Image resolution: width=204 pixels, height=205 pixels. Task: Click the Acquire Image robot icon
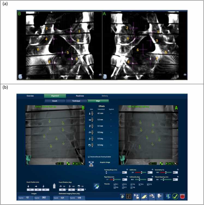[x=91, y=164]
